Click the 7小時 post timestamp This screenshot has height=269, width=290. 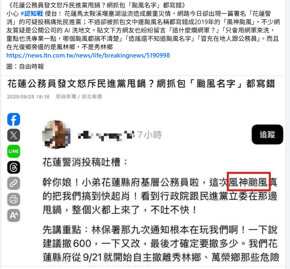tap(150, 135)
